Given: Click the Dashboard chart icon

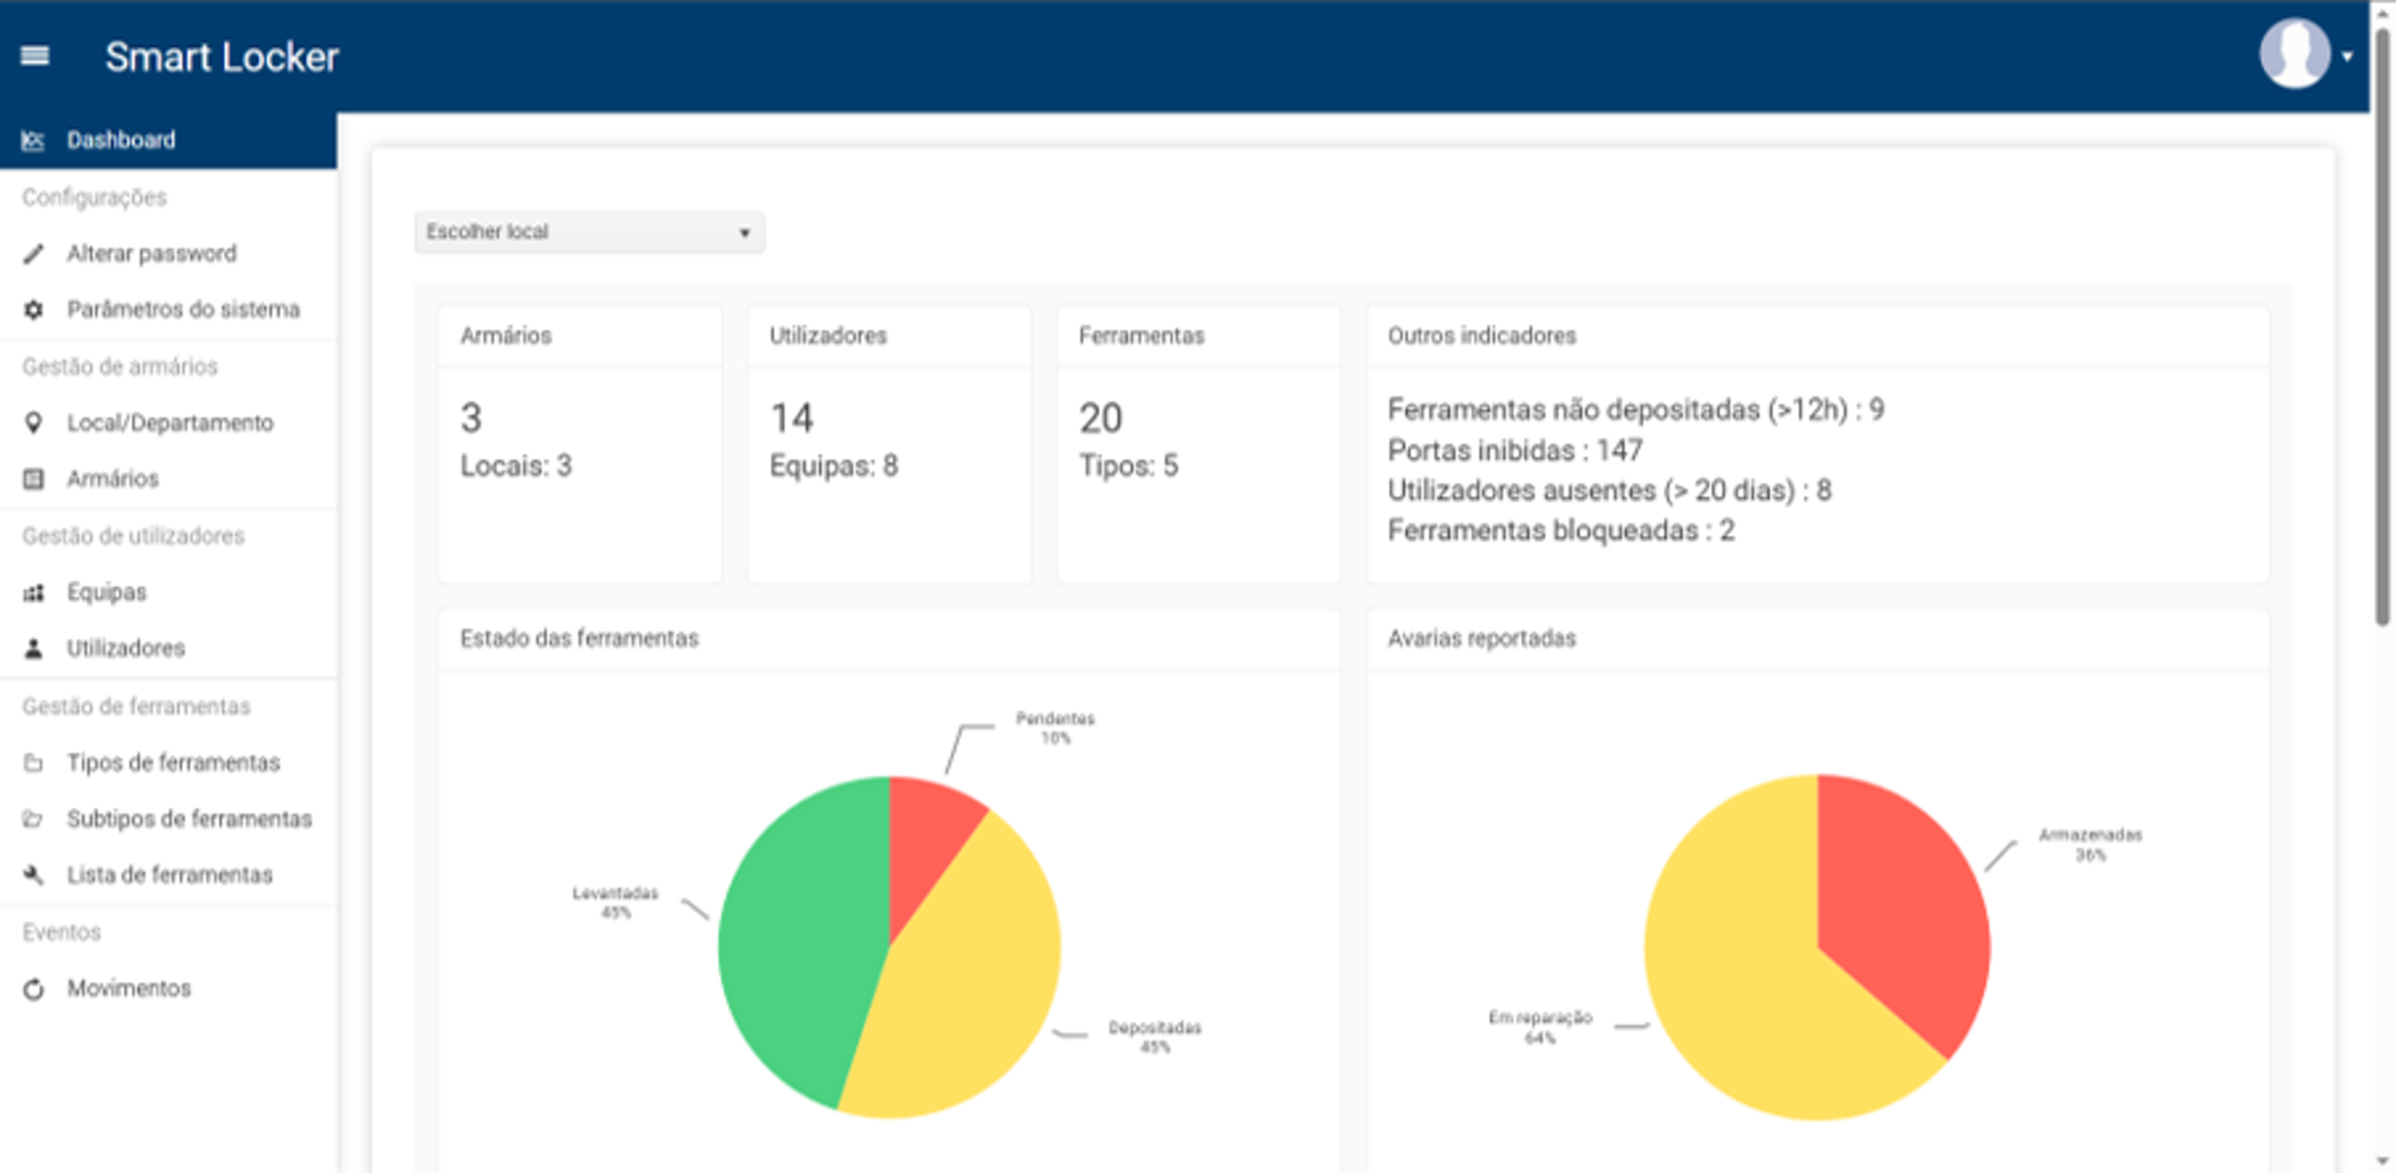Looking at the screenshot, I should (35, 139).
